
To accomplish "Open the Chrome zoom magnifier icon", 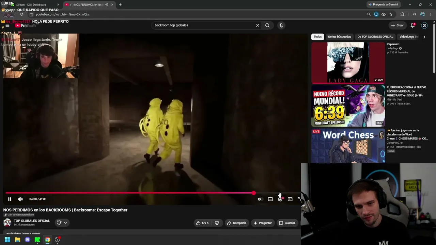I will [x=369, y=14].
